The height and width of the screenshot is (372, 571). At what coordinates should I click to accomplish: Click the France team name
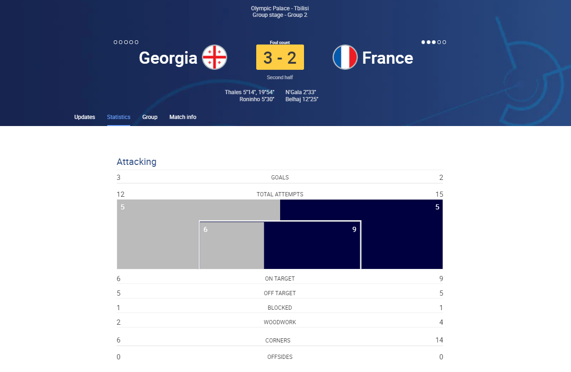[388, 58]
